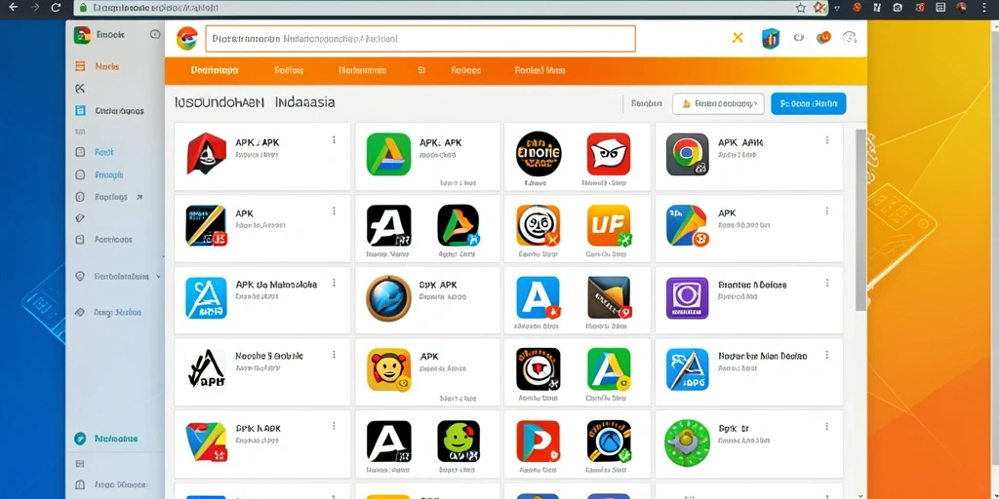999x499 pixels.
Task: Click the scissors-like icon in the sidebar
Action: tap(80, 89)
